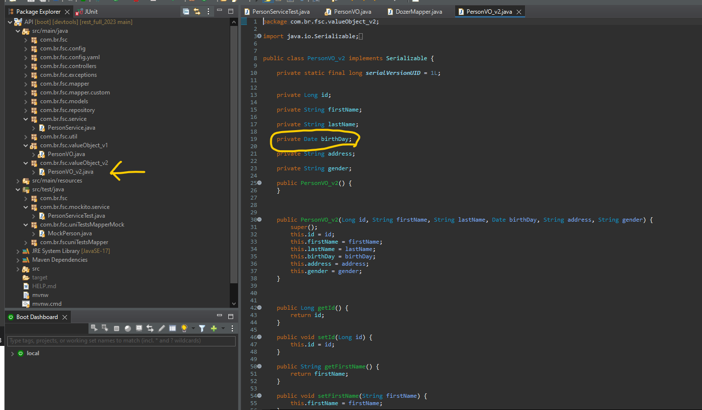Image resolution: width=702 pixels, height=410 pixels.
Task: Expand the com.br.fsc.controllers package
Action: click(x=26, y=66)
